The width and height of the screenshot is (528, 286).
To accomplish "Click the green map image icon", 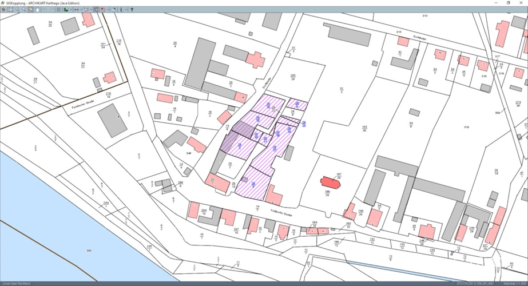I will tap(65, 10).
